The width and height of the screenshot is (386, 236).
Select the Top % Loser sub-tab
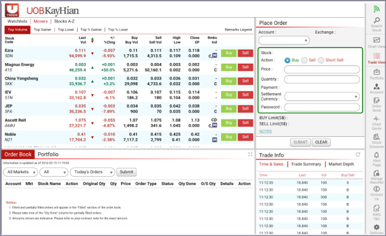pos(118,30)
